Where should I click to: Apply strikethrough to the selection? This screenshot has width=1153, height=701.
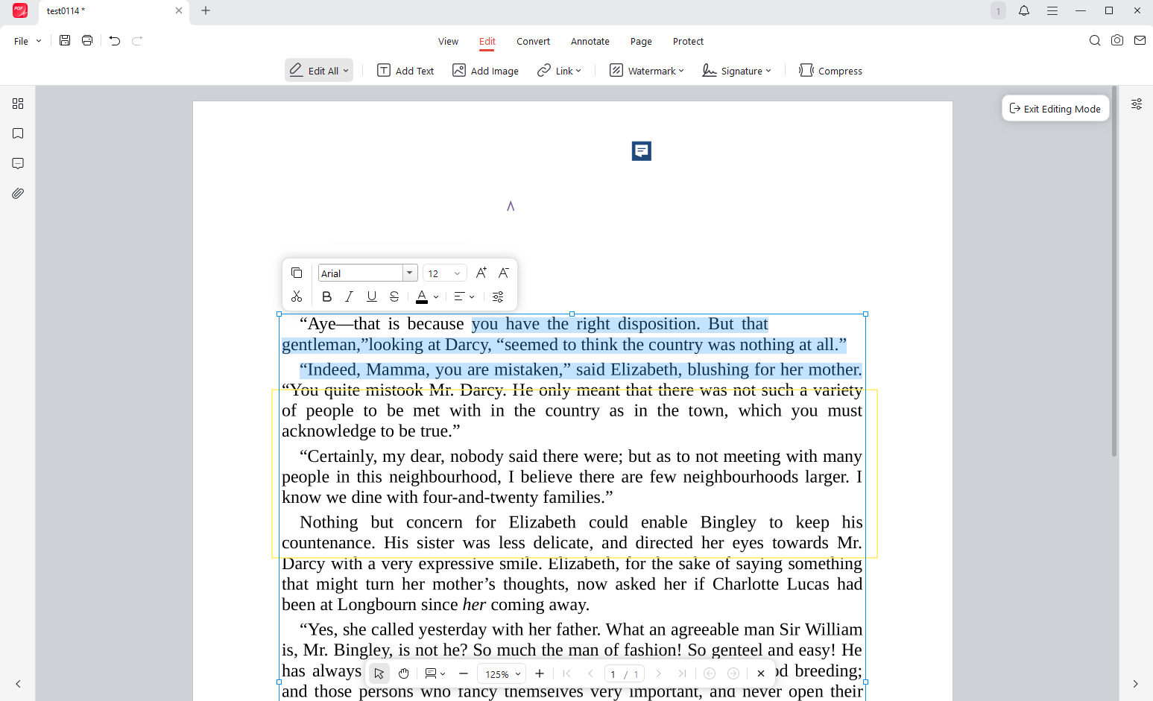[394, 296]
